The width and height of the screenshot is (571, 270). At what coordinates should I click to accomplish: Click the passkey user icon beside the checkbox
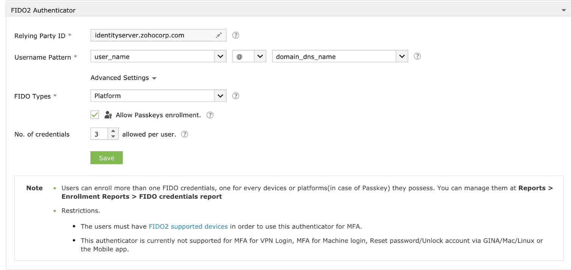click(108, 115)
